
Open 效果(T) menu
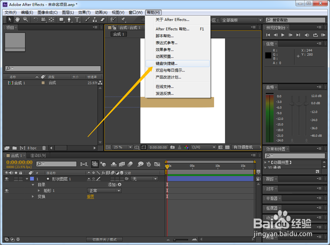(x=84, y=13)
